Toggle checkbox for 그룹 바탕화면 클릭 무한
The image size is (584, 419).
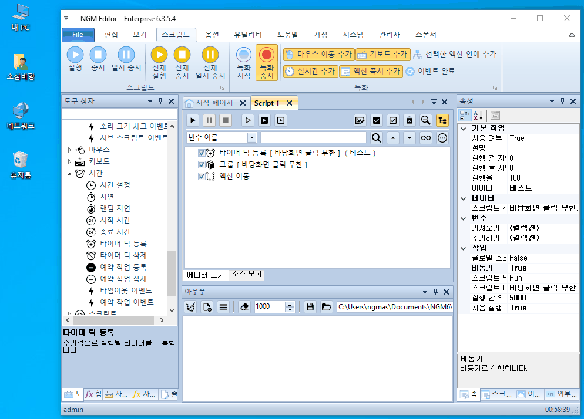[202, 164]
